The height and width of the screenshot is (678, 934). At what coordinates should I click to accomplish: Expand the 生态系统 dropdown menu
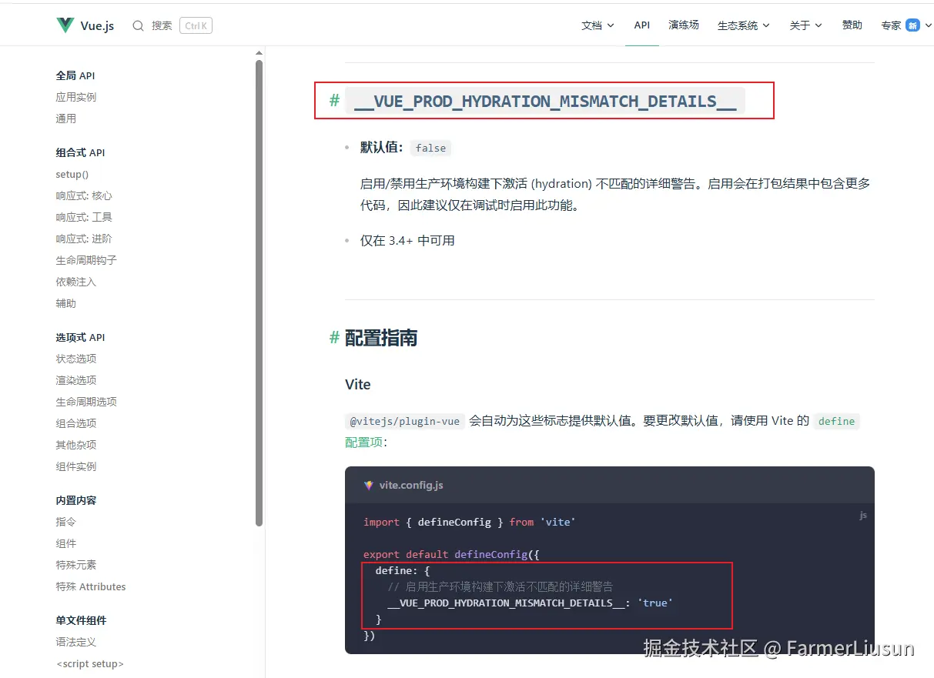744,25
